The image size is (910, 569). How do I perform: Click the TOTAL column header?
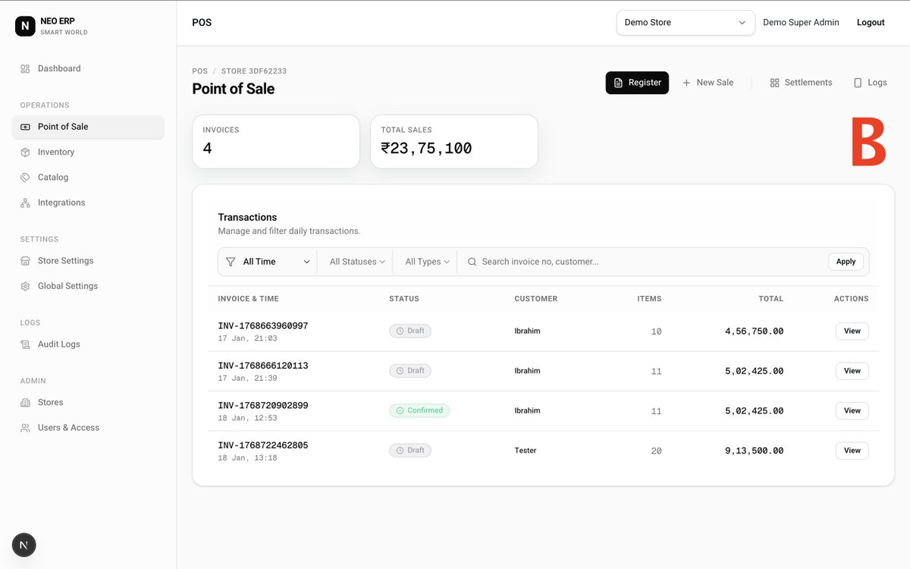click(771, 299)
